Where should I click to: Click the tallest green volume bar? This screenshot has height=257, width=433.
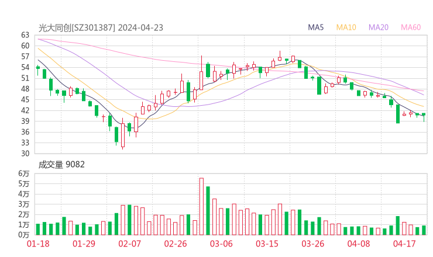coord(208,211)
